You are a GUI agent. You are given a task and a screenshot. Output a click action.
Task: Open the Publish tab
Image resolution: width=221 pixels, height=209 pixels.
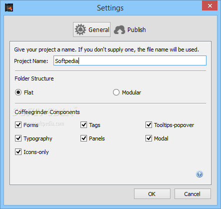click(x=130, y=30)
